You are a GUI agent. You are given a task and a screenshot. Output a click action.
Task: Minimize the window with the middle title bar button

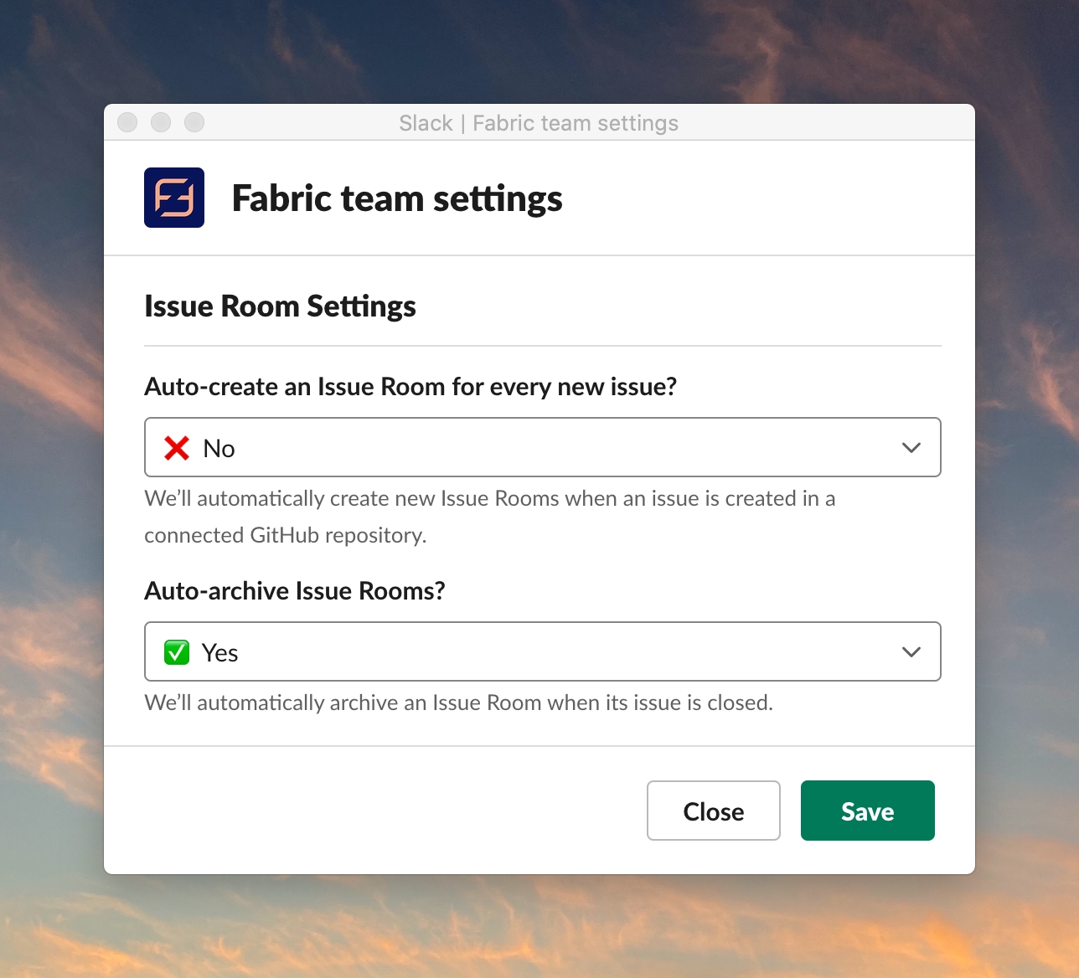point(161,122)
